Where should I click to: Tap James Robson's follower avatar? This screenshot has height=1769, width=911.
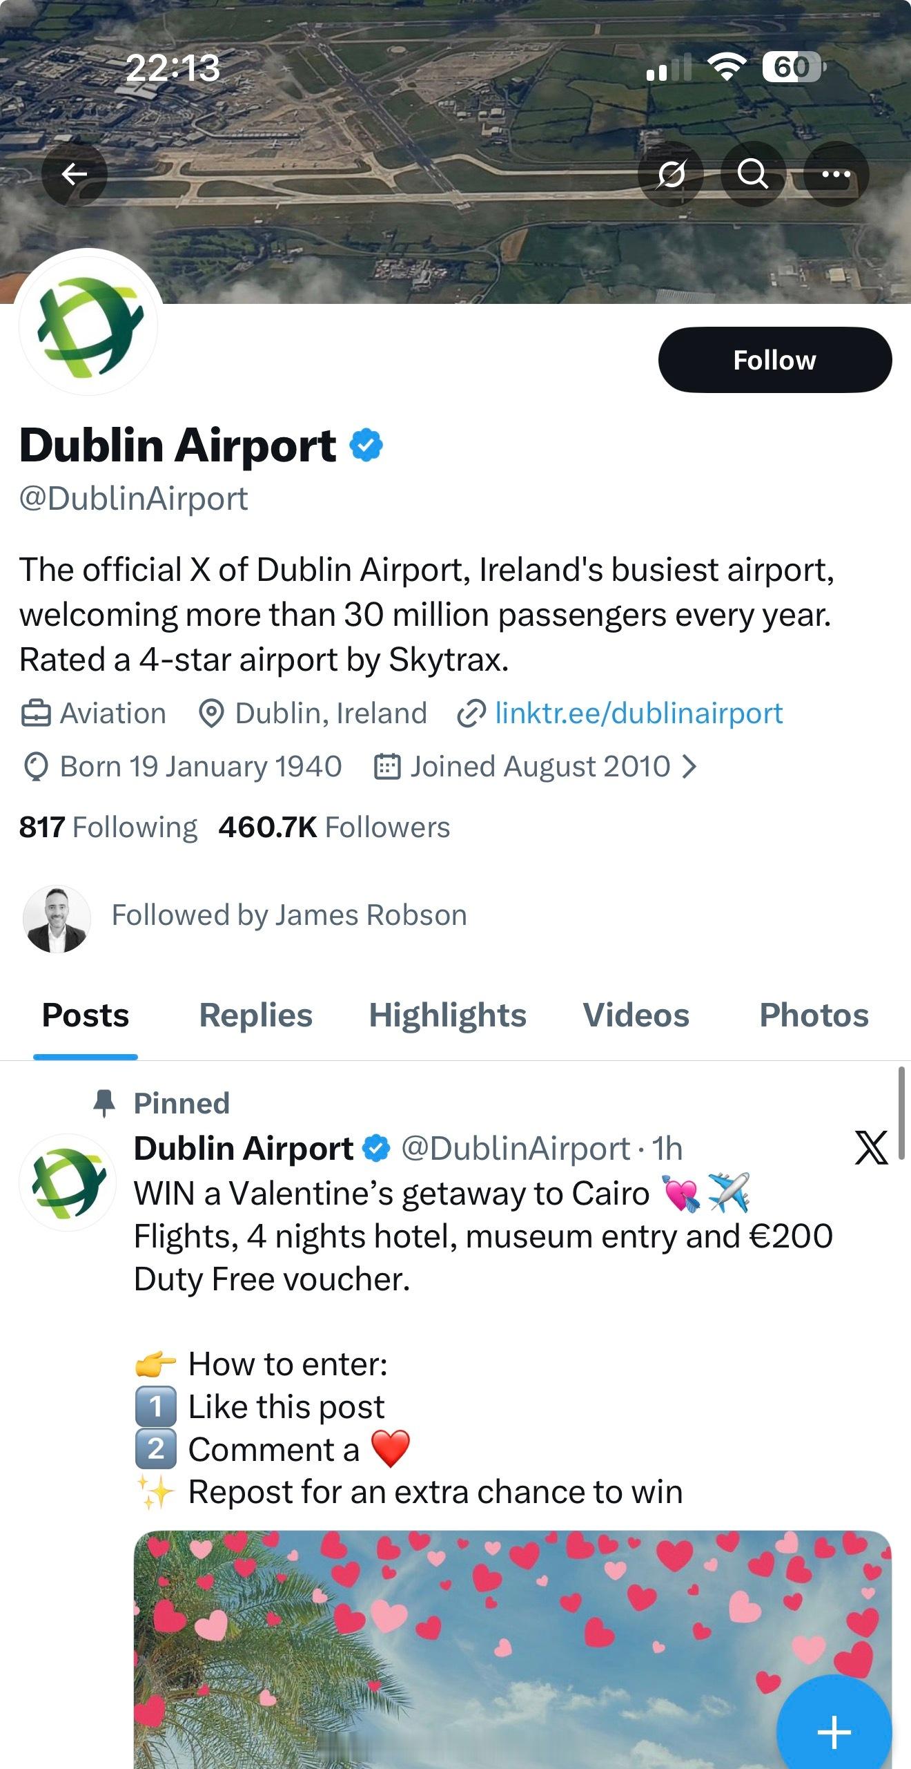[57, 919]
